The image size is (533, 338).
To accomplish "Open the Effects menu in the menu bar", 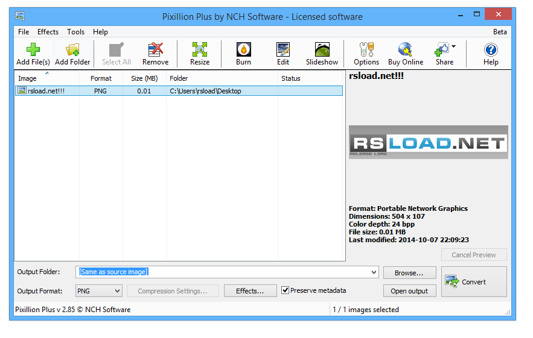I will click(x=48, y=32).
